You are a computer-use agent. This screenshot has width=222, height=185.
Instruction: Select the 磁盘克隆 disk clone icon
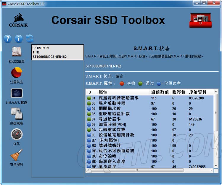(17, 114)
